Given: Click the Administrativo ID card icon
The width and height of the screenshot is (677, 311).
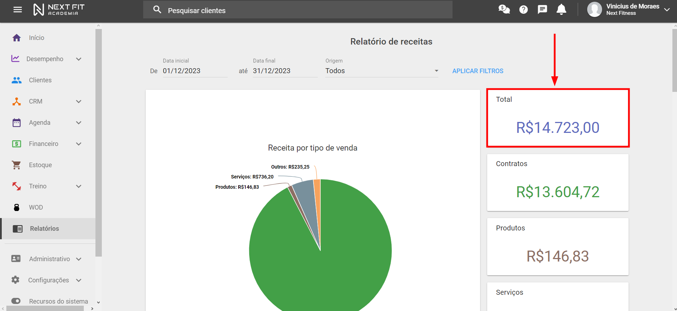Looking at the screenshot, I should 16,259.
